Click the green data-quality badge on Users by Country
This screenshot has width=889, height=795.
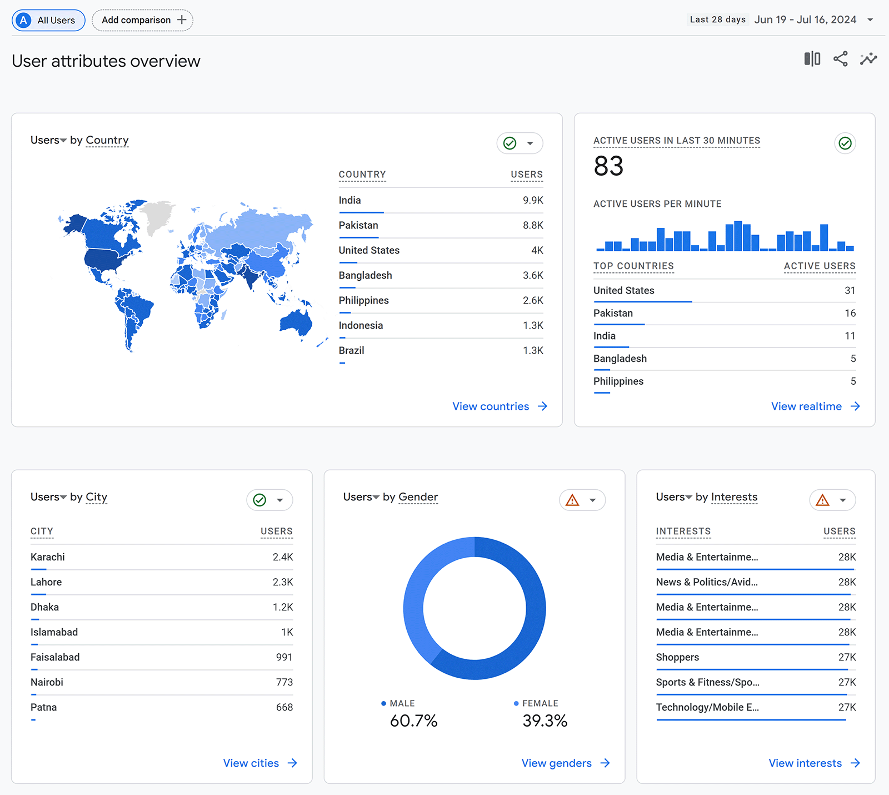(510, 143)
